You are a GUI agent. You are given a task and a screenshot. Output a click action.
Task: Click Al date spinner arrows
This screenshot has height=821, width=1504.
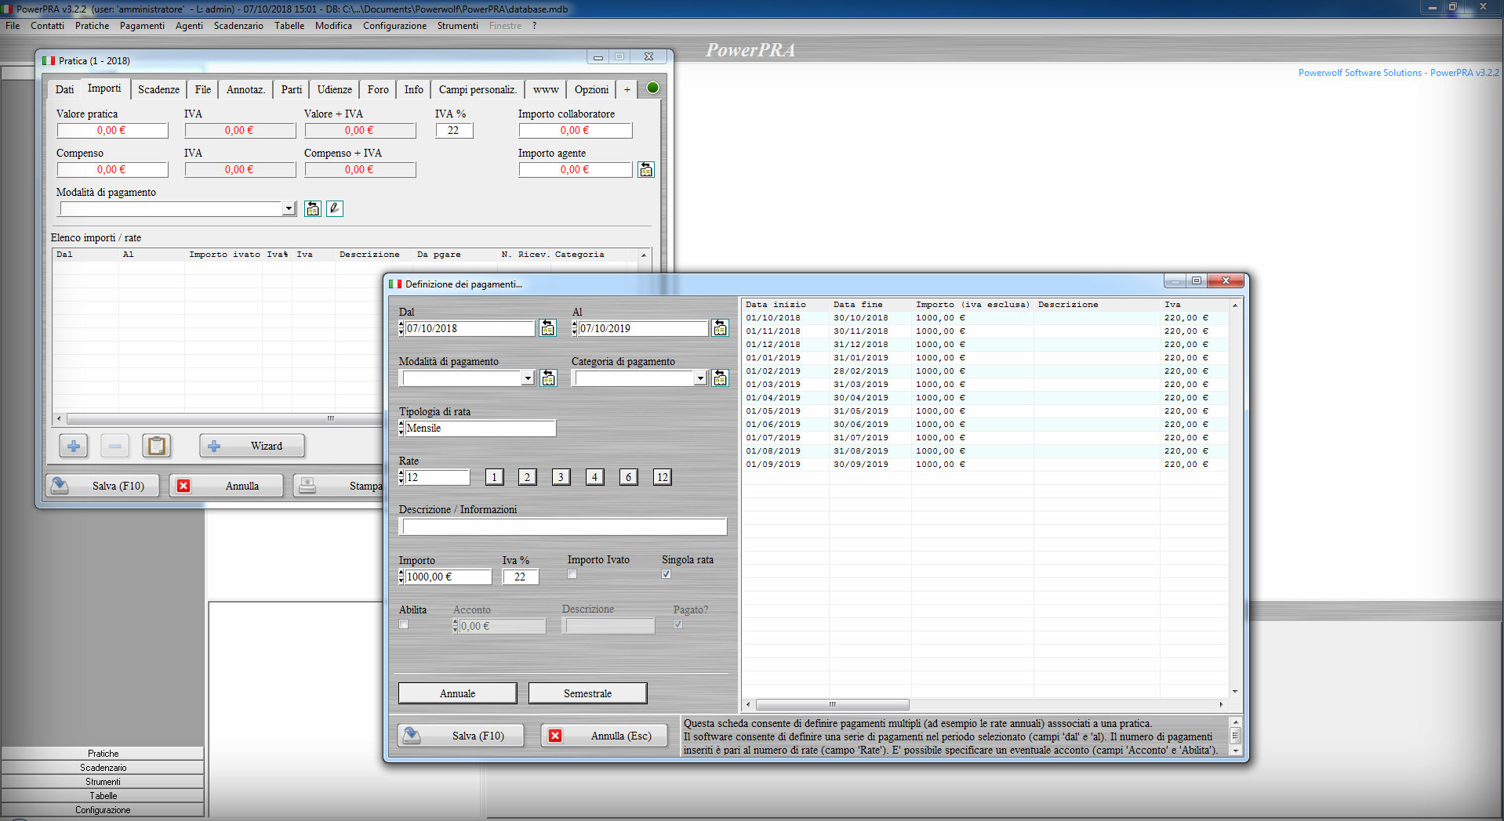574,328
